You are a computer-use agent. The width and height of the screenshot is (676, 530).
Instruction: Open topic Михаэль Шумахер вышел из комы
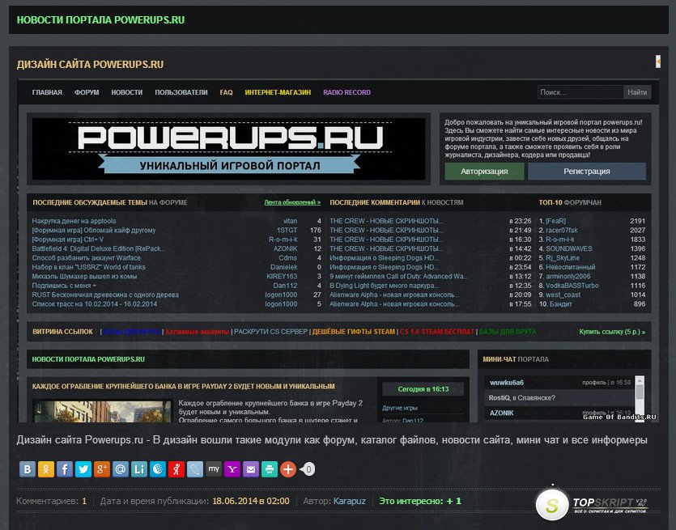click(x=84, y=276)
